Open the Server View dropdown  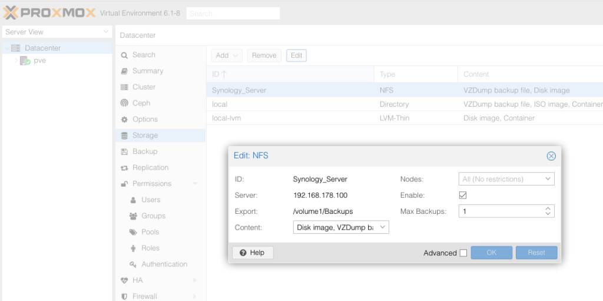(106, 32)
